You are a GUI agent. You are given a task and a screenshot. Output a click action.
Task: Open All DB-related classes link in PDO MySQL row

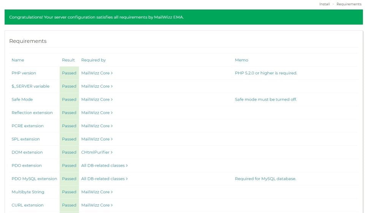[104, 179]
